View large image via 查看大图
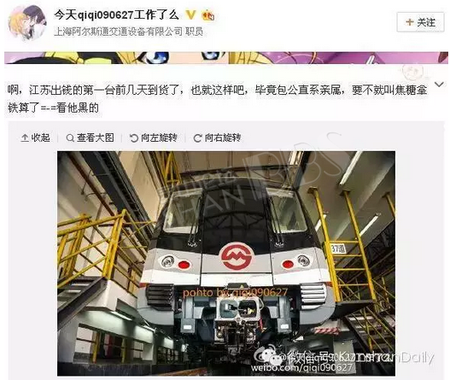Viewport: 450px width, 380px height. click(91, 137)
